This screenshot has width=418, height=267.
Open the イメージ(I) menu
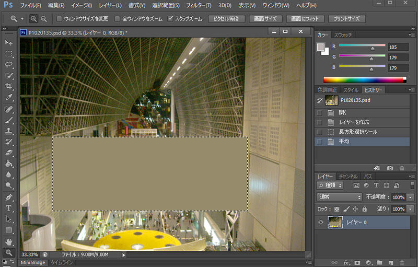click(x=82, y=5)
